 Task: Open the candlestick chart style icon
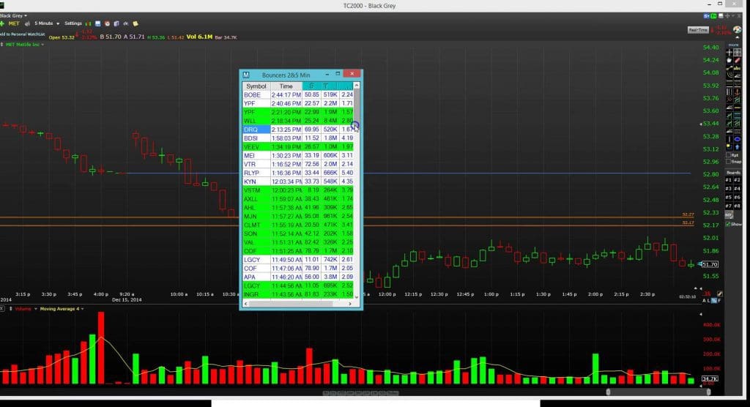coord(89,23)
